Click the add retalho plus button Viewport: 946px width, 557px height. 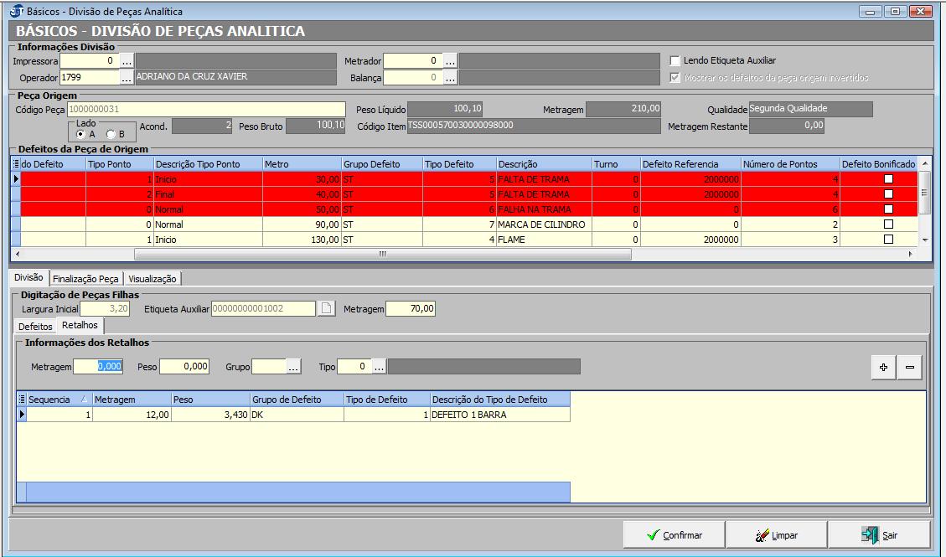click(883, 368)
